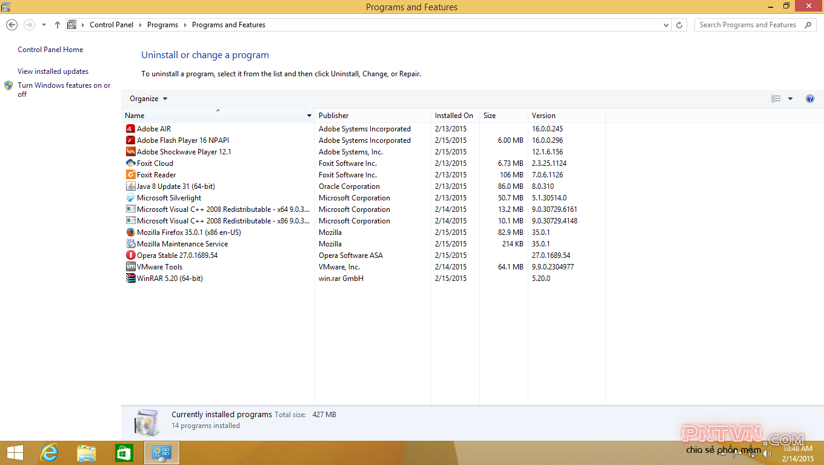Select WinRAR 5.20 (64-bit) entry
The image size is (824, 465).
[170, 279]
